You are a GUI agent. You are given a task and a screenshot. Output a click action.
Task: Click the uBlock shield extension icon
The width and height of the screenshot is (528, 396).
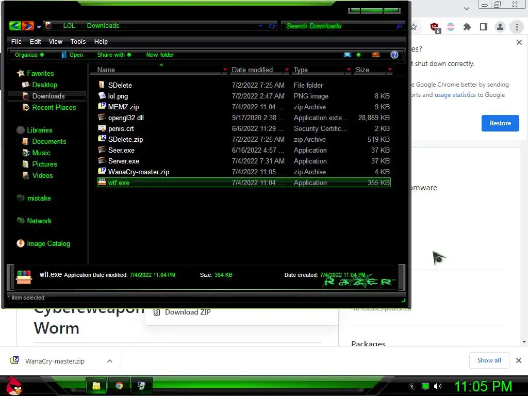point(435,27)
